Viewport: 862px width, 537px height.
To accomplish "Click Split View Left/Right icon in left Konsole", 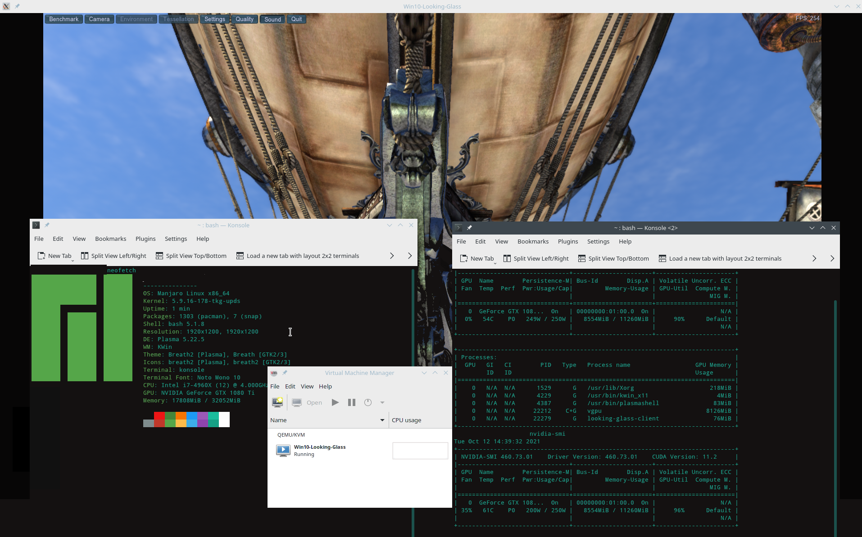I will (x=85, y=256).
